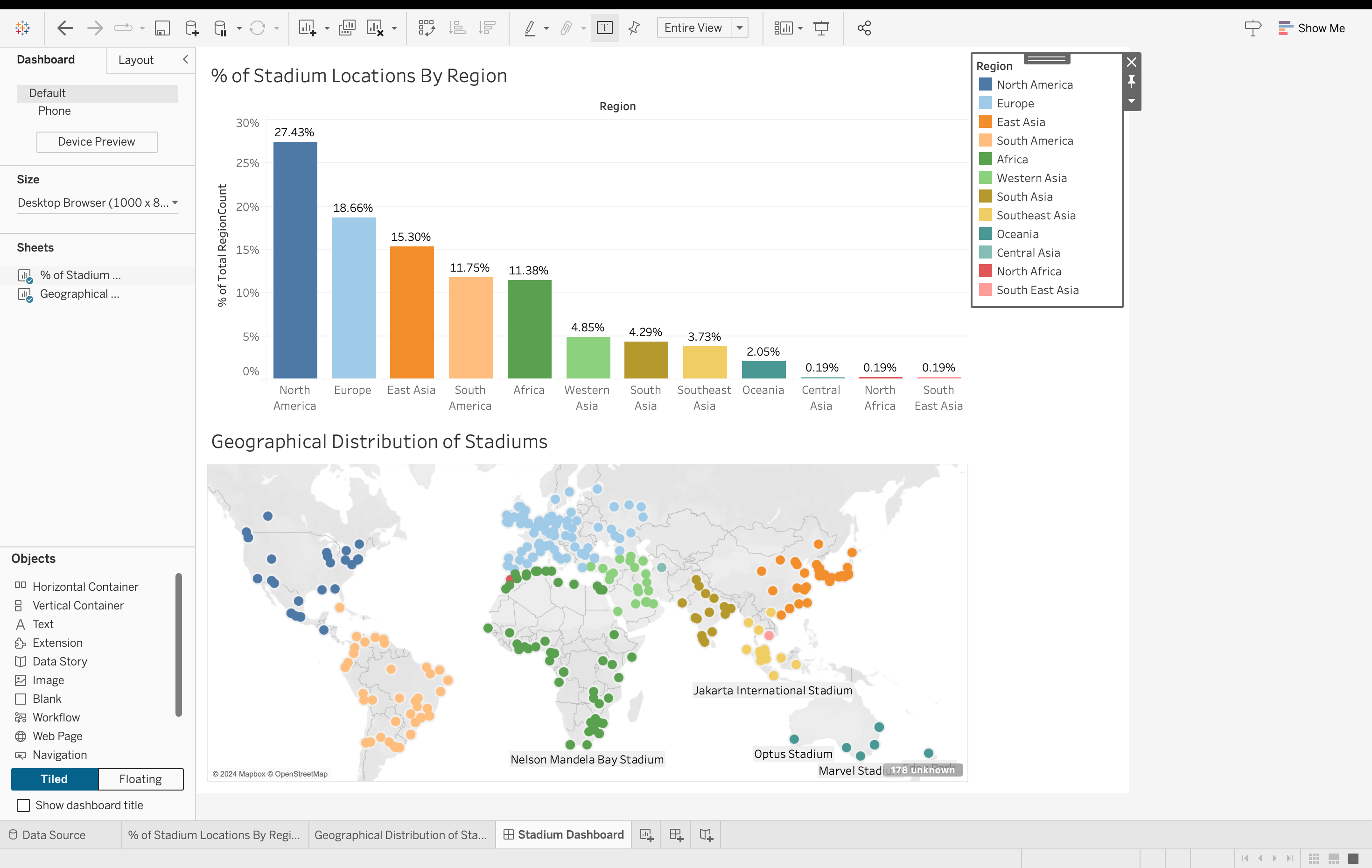Screen dimensions: 1372x868
Task: Click the new dashboard icon in tab bar
Action: (x=676, y=835)
